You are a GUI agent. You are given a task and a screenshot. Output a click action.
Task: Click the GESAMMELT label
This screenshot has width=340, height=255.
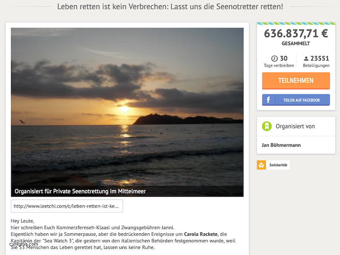pyautogui.click(x=296, y=44)
